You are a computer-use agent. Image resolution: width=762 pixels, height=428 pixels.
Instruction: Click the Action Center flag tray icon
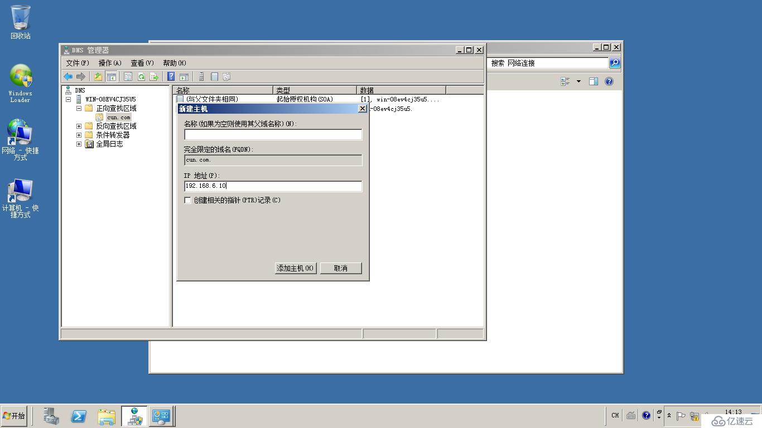[681, 416]
